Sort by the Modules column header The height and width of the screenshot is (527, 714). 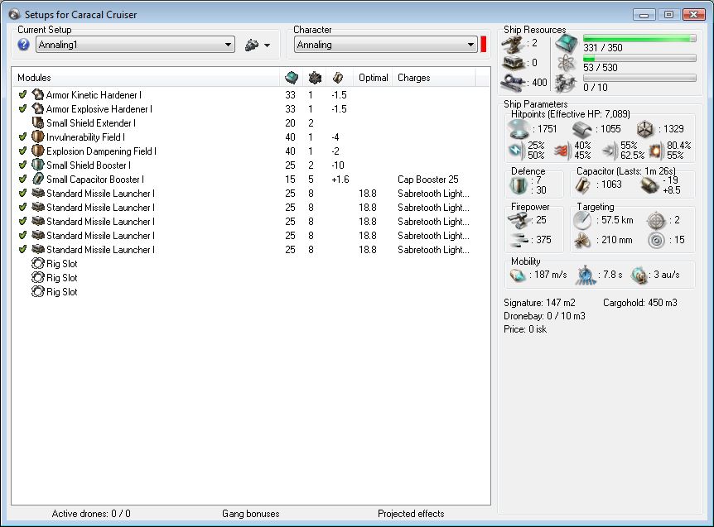(145, 78)
